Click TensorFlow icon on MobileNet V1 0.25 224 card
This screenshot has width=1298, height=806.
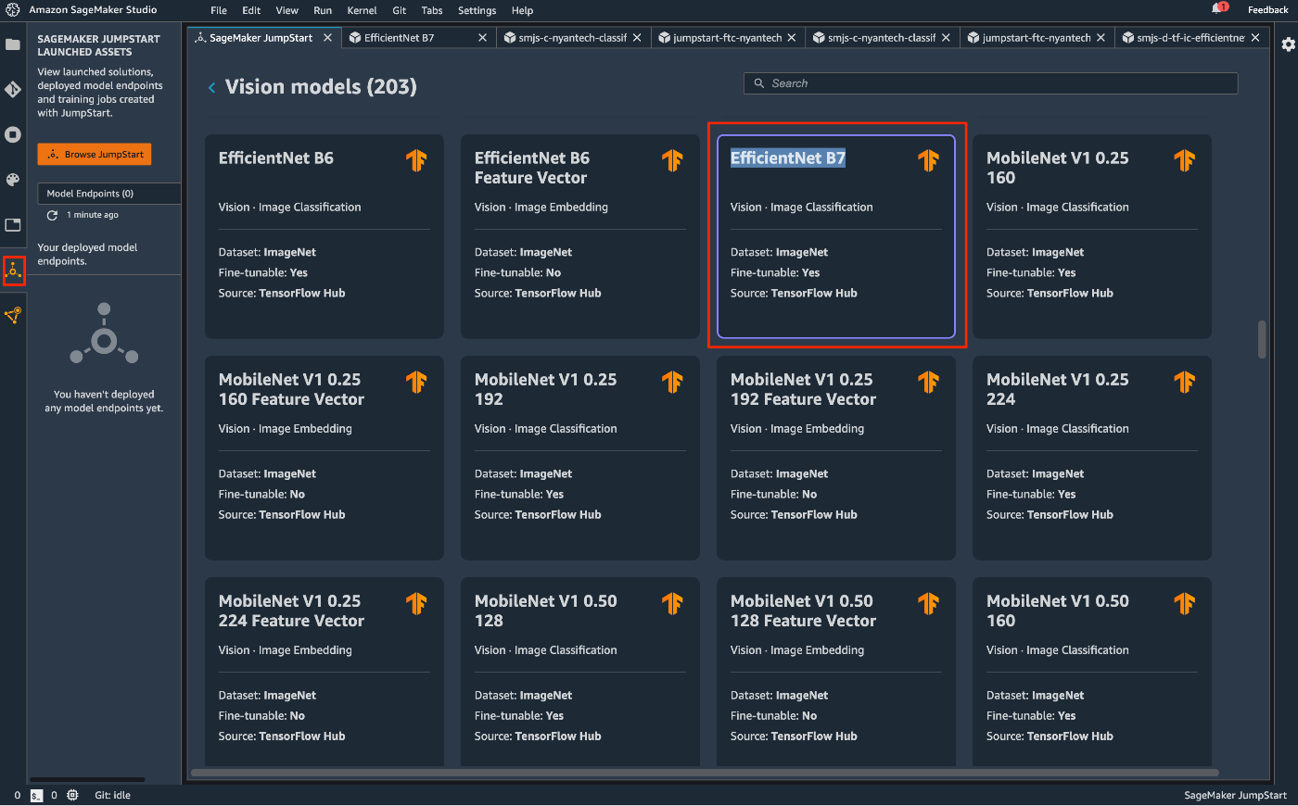point(1184,382)
